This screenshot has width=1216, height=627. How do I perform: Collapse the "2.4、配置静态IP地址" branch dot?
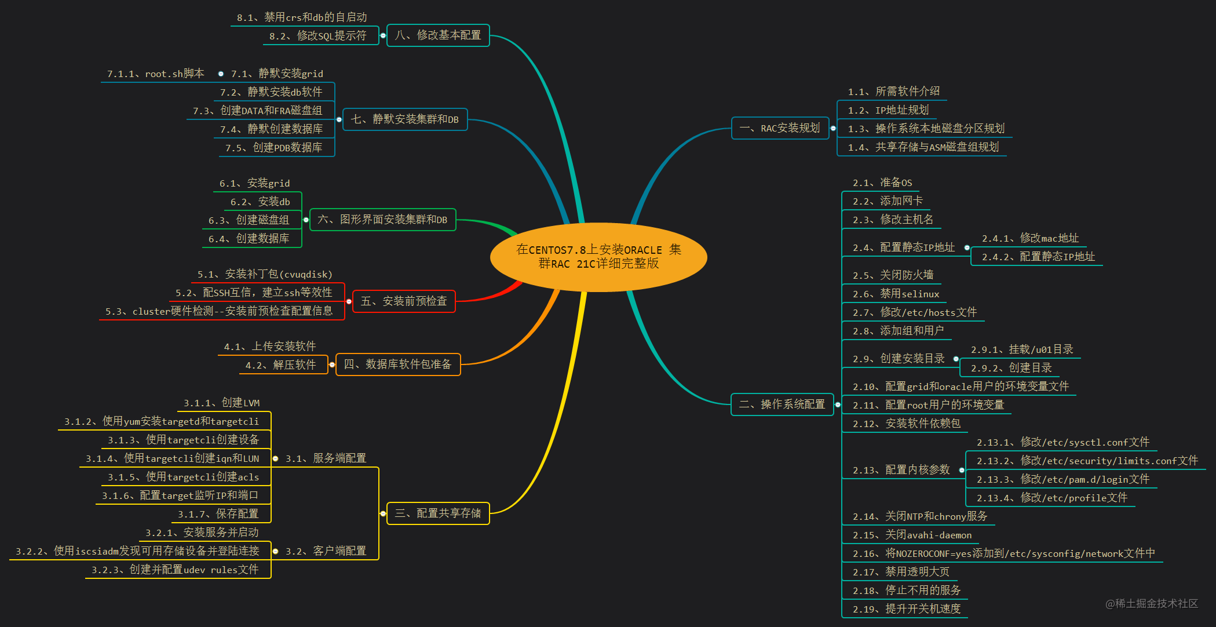click(967, 247)
